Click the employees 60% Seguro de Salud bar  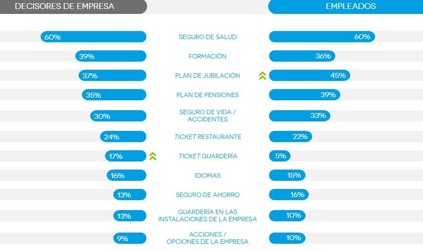click(x=322, y=37)
